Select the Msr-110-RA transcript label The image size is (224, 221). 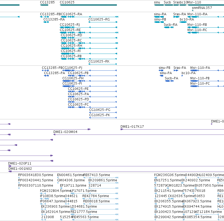(x=197, y=14)
